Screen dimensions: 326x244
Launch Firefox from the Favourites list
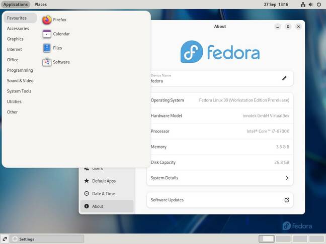[x=54, y=20]
